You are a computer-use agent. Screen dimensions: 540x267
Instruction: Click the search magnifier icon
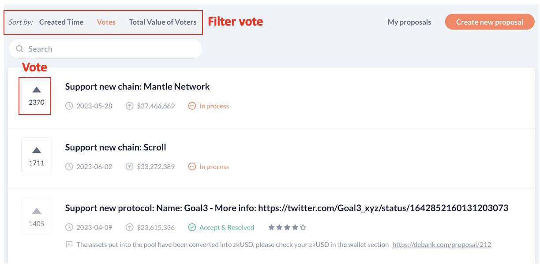click(19, 49)
